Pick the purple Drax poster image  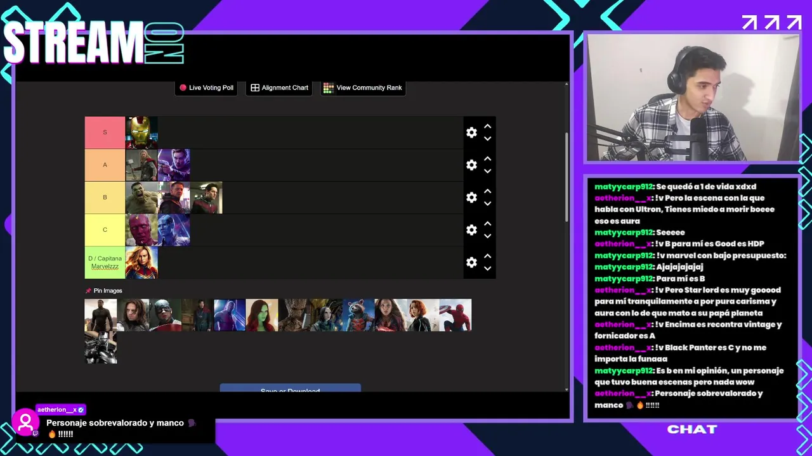pyautogui.click(x=230, y=315)
